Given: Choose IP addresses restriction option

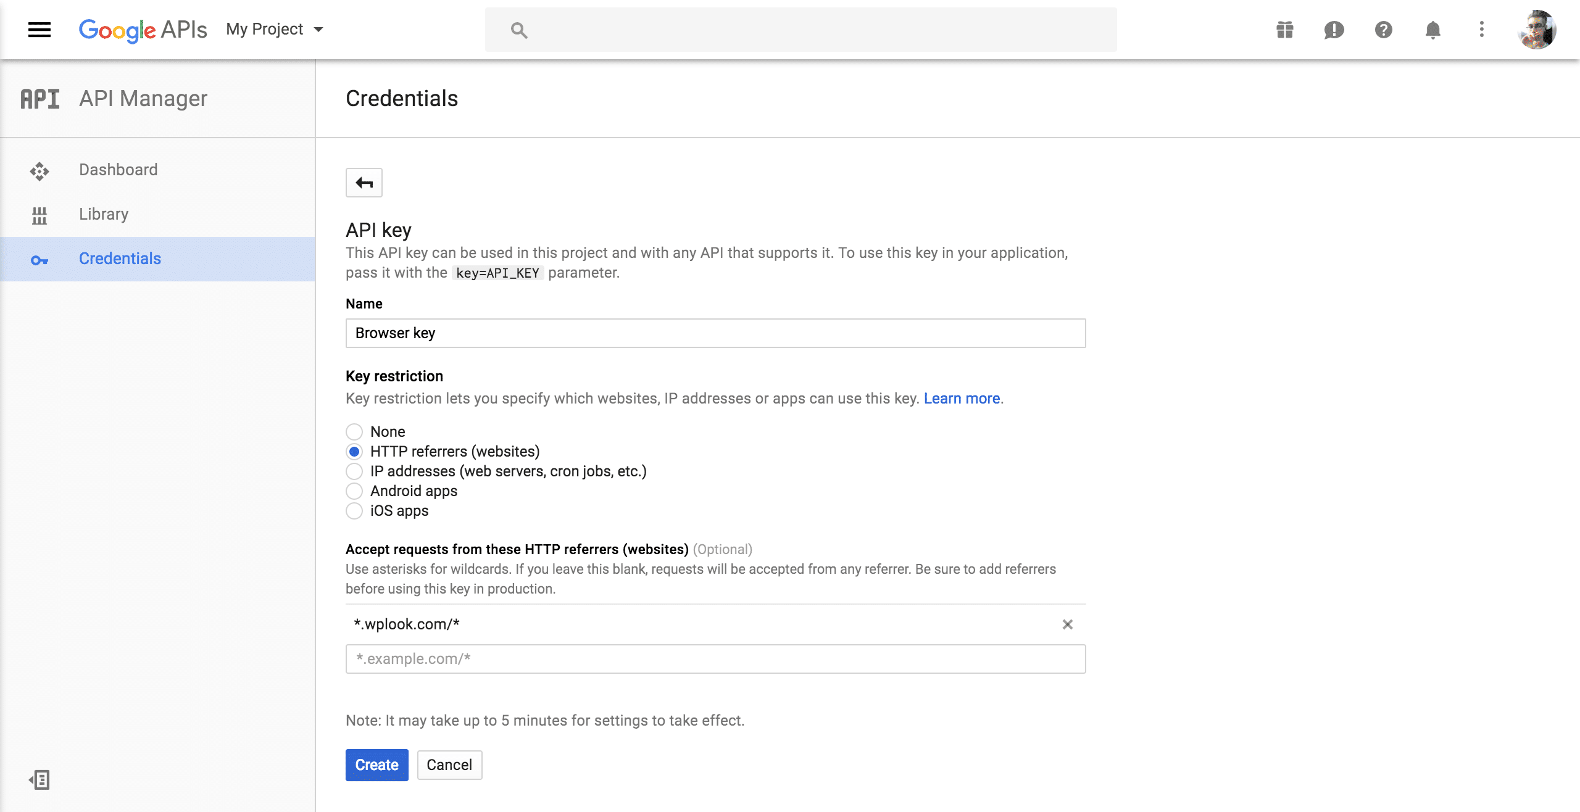Looking at the screenshot, I should tap(354, 471).
